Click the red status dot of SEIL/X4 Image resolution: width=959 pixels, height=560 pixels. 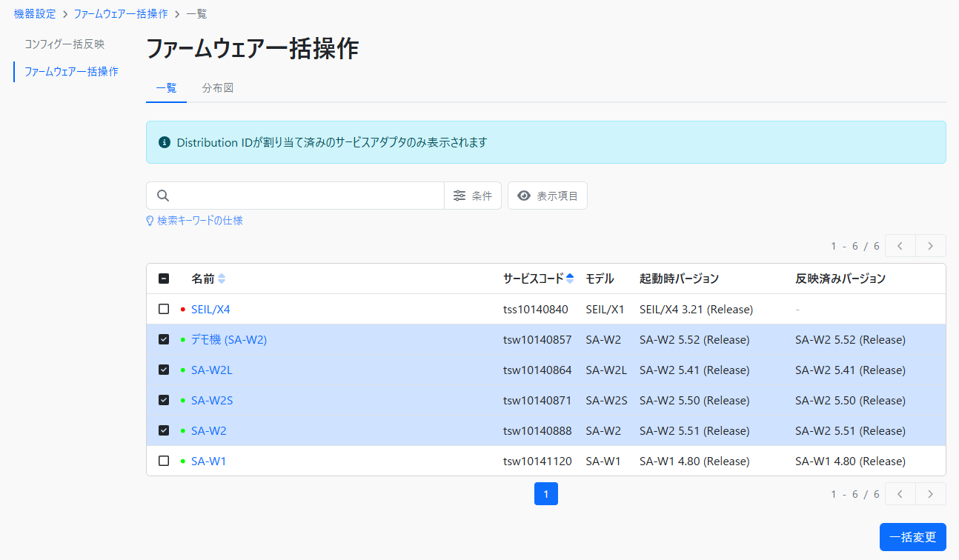[183, 309]
